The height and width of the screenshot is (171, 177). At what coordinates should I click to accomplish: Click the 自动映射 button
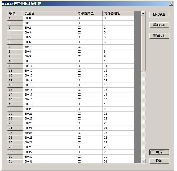(159, 14)
